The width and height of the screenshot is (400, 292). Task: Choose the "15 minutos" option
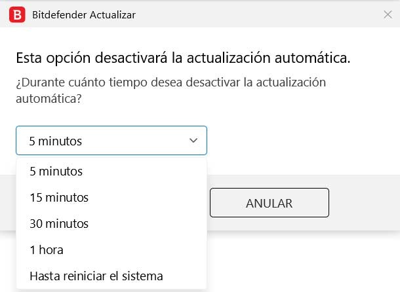(x=59, y=197)
